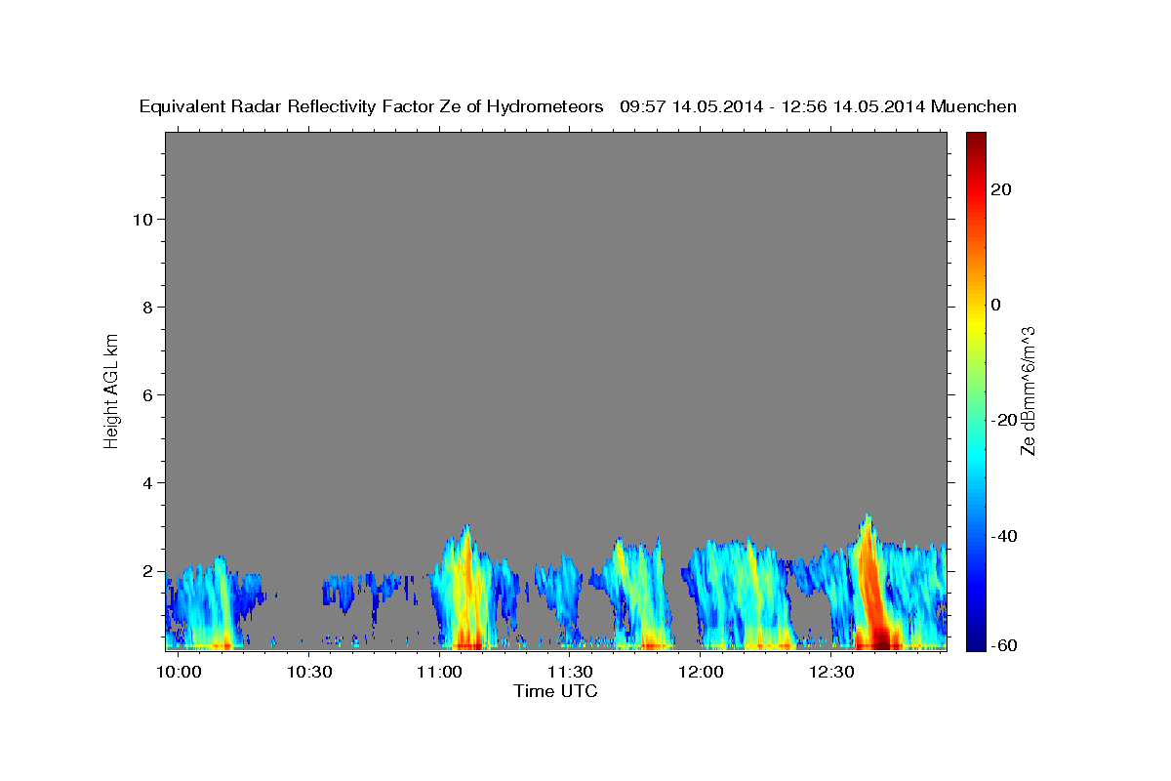1171x781 pixels.
Task: Click the colorbar value '0'
Action: tap(996, 305)
